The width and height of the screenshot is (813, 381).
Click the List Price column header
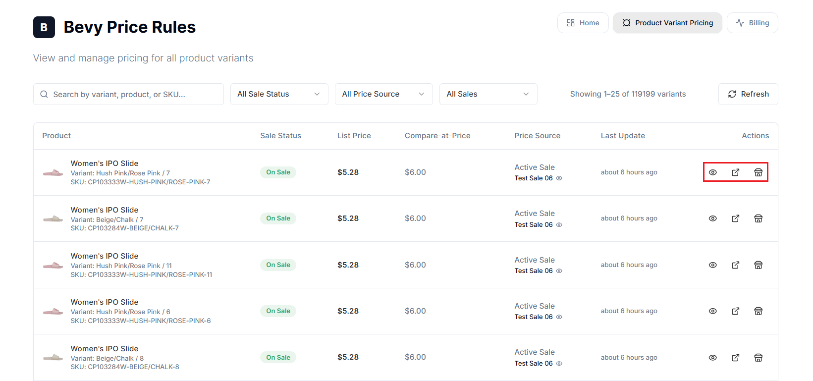(354, 136)
